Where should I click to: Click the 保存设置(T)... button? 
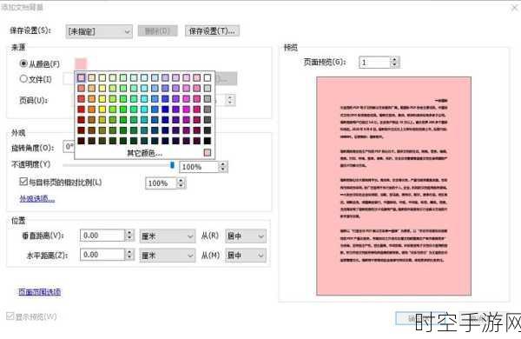tap(212, 31)
